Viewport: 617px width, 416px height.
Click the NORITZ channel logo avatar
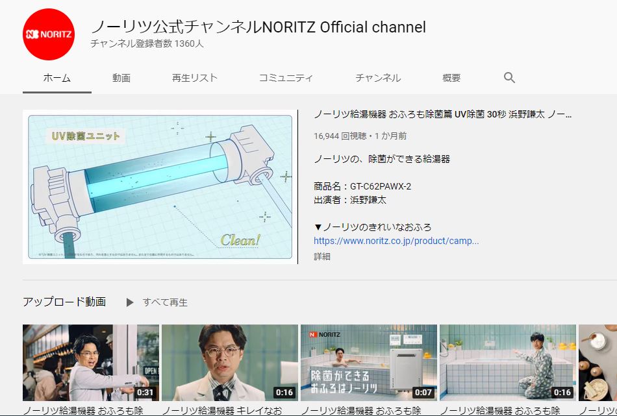coord(49,34)
